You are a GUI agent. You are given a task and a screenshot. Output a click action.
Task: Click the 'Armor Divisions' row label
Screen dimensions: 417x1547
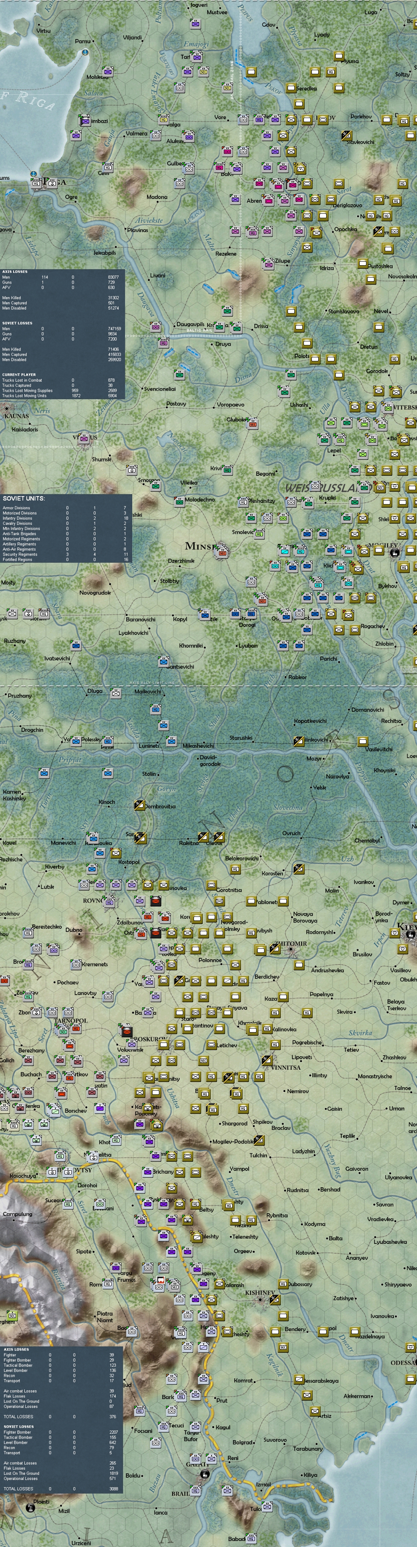(16, 508)
